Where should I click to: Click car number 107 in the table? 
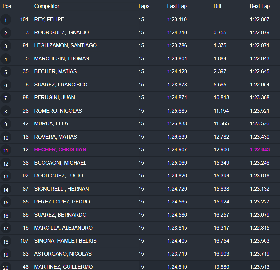coord(24,241)
